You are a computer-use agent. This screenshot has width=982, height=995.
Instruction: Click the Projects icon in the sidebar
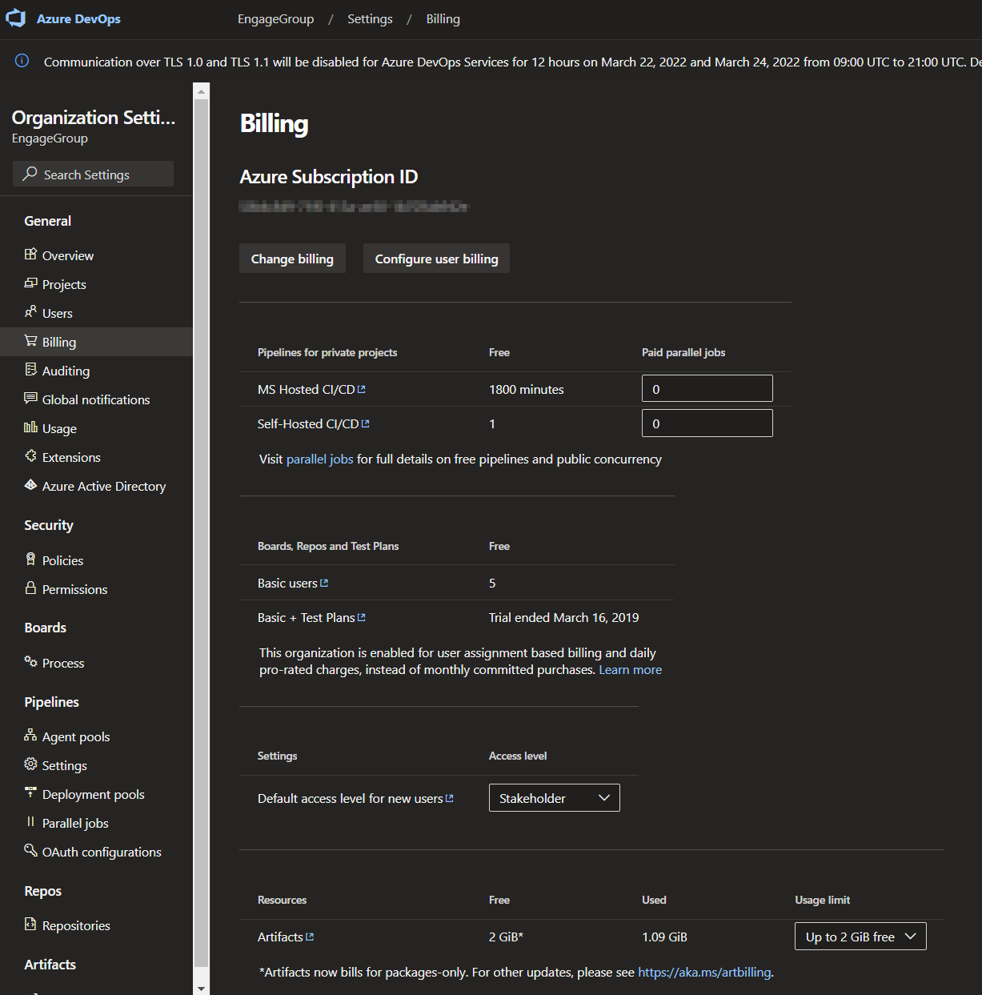30,283
